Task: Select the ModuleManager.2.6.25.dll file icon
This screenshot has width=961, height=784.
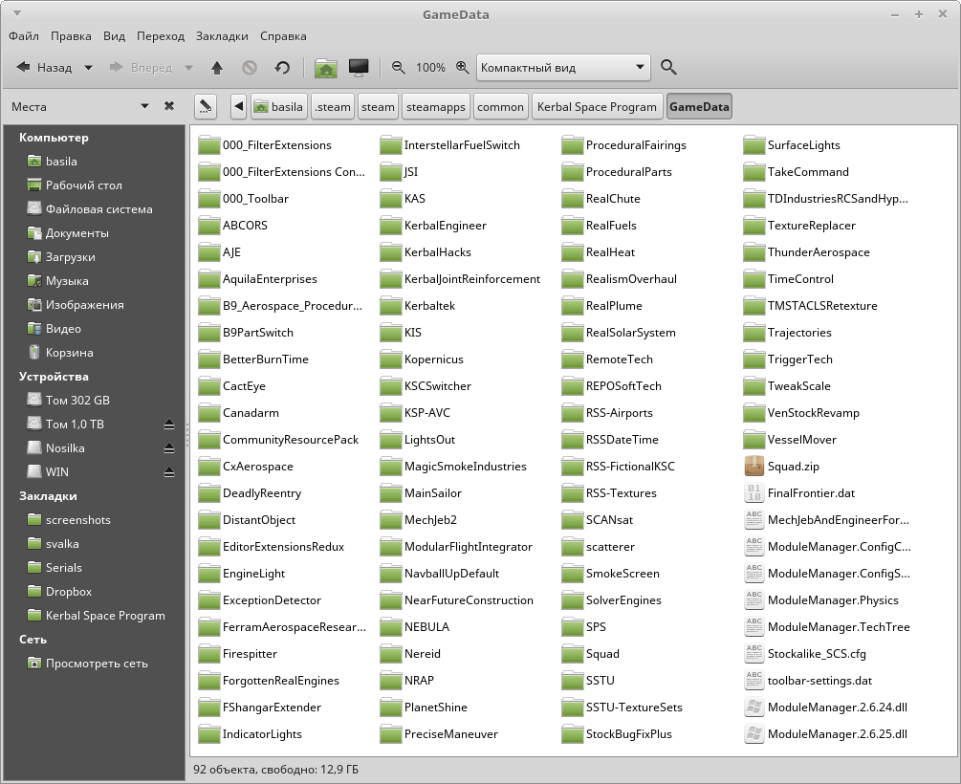Action: pos(754,733)
